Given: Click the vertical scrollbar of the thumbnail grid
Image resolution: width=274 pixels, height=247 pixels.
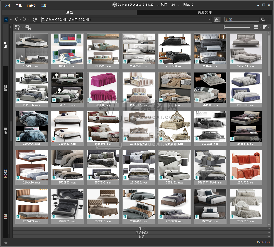Looking at the screenshot, I should click(x=269, y=56).
